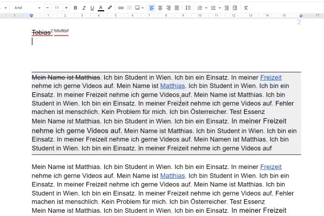
Task: Open the Matthias link in unshaded lower paragraph
Action: point(173,175)
